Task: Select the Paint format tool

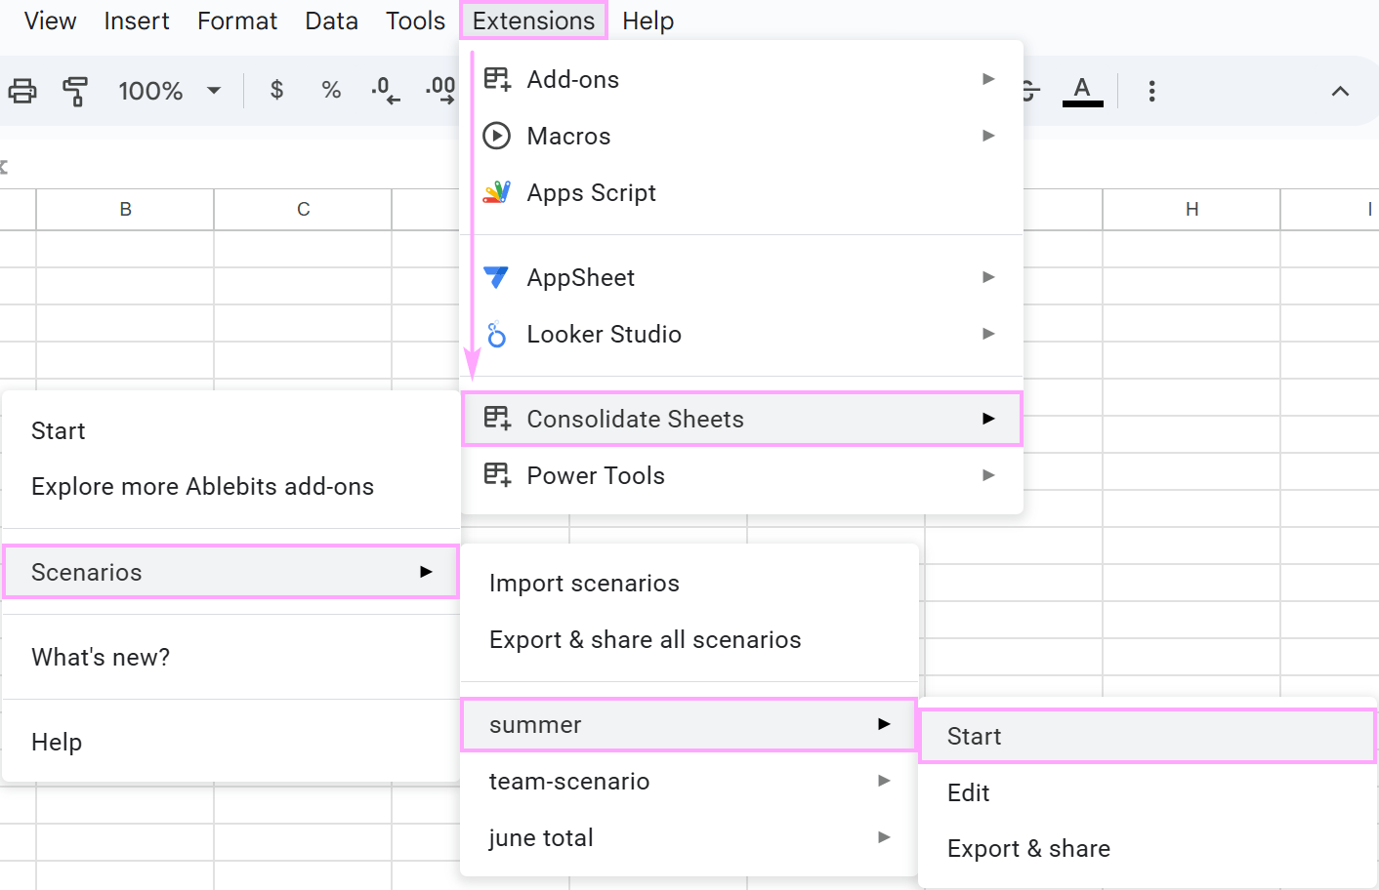Action: coord(75,91)
